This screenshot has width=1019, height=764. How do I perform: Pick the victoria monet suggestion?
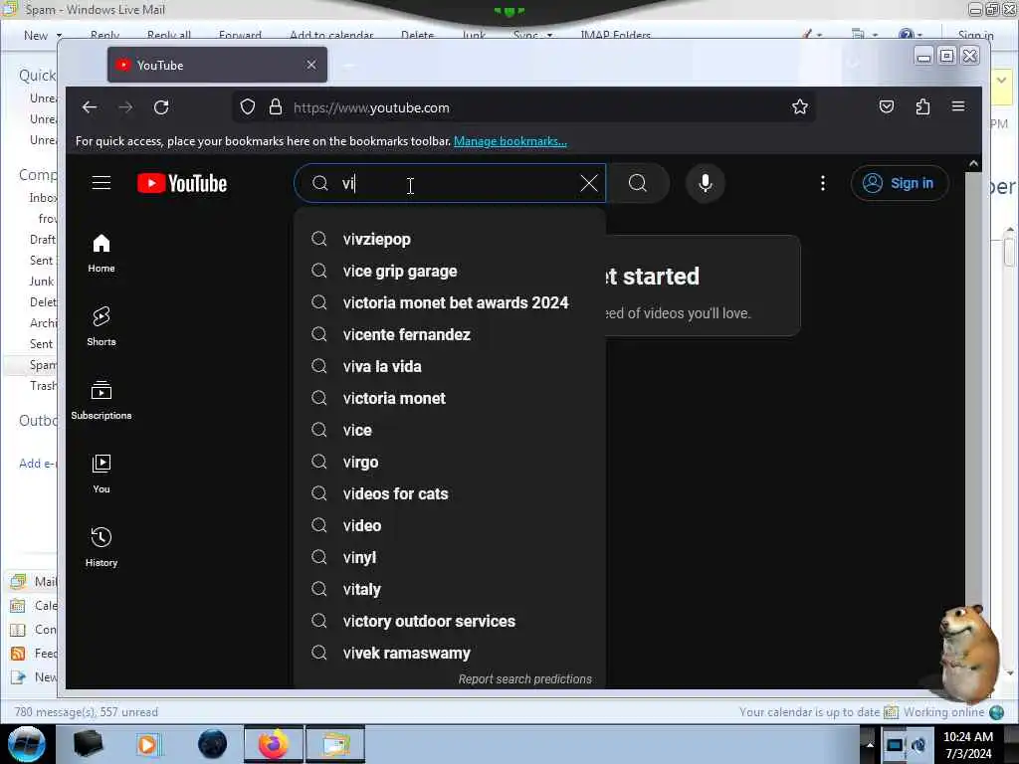[x=450, y=398]
